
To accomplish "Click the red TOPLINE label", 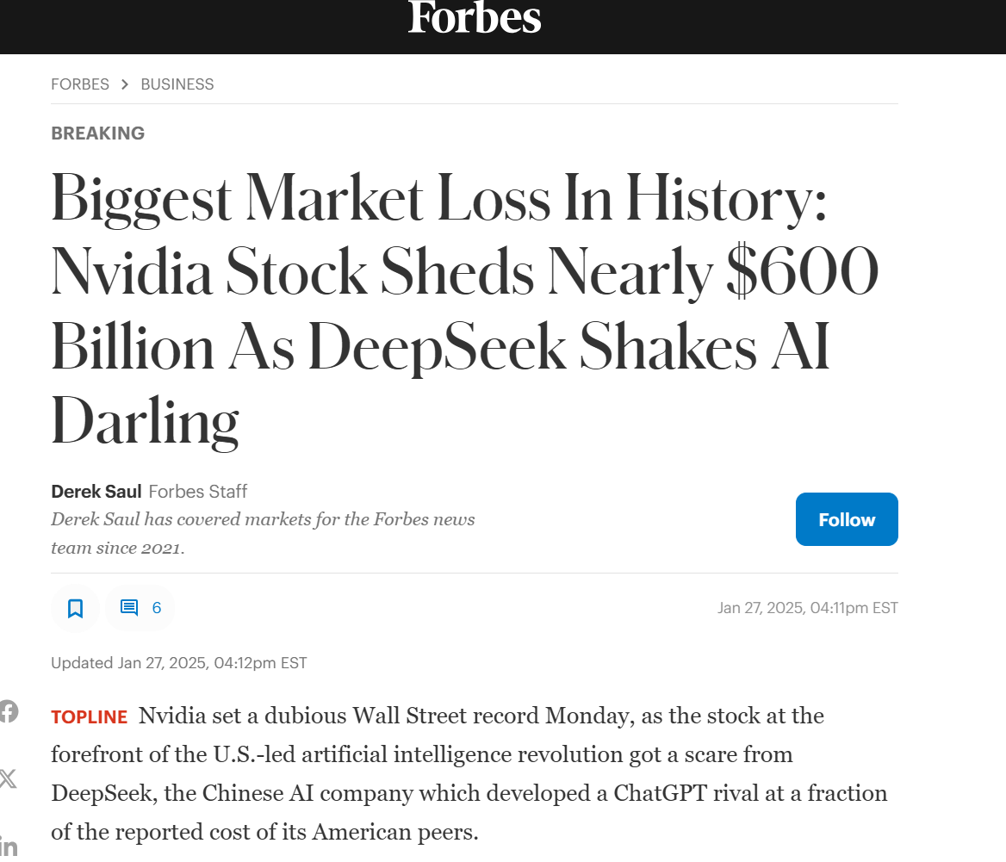I will coord(90,717).
